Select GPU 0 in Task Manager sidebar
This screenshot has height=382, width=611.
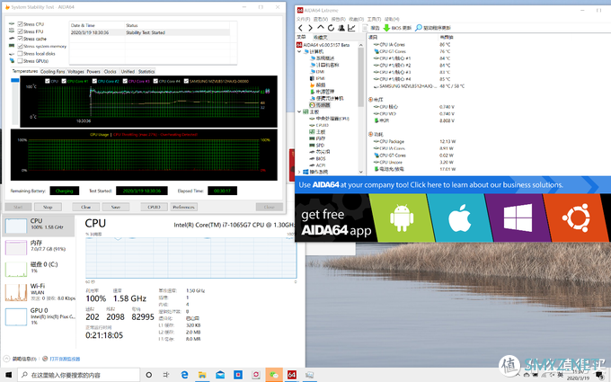click(x=38, y=316)
